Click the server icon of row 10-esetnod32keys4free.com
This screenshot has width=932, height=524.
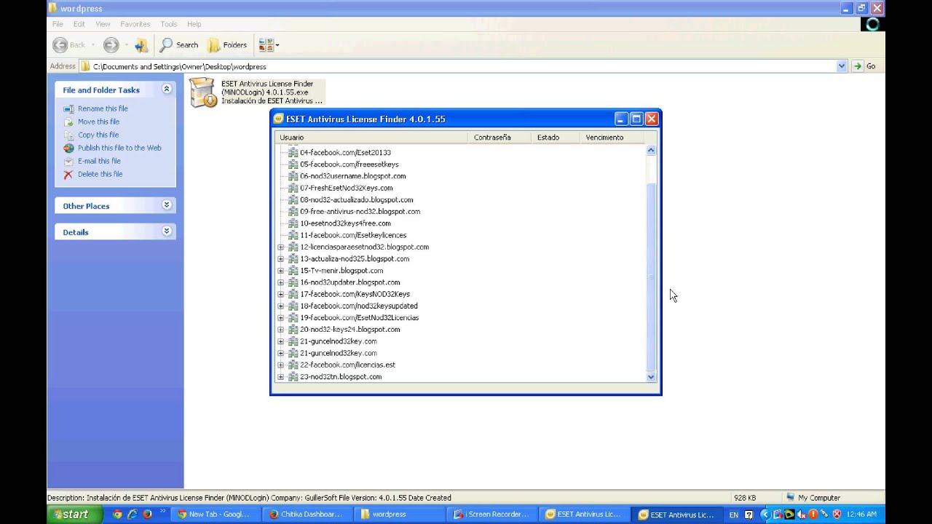point(293,223)
